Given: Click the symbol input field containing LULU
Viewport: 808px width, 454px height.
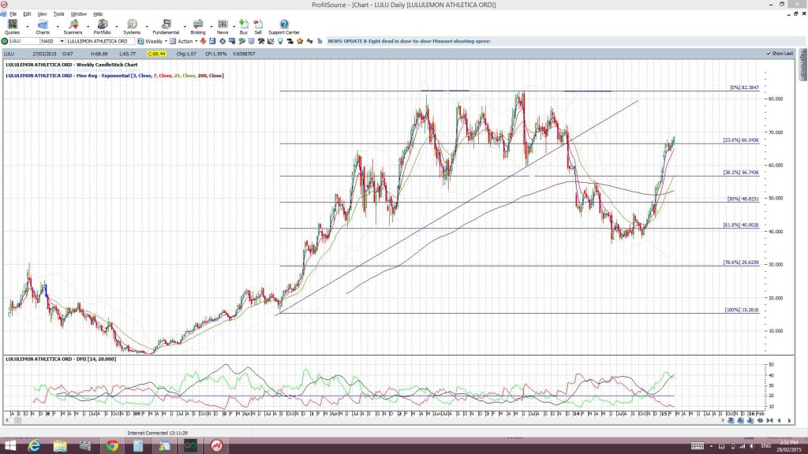Looking at the screenshot, I should click(24, 41).
